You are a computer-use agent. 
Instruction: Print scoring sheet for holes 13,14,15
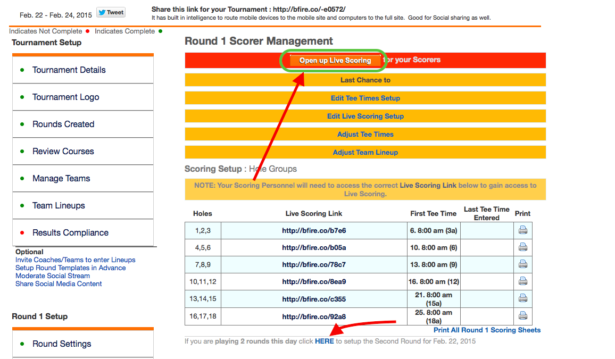click(522, 298)
